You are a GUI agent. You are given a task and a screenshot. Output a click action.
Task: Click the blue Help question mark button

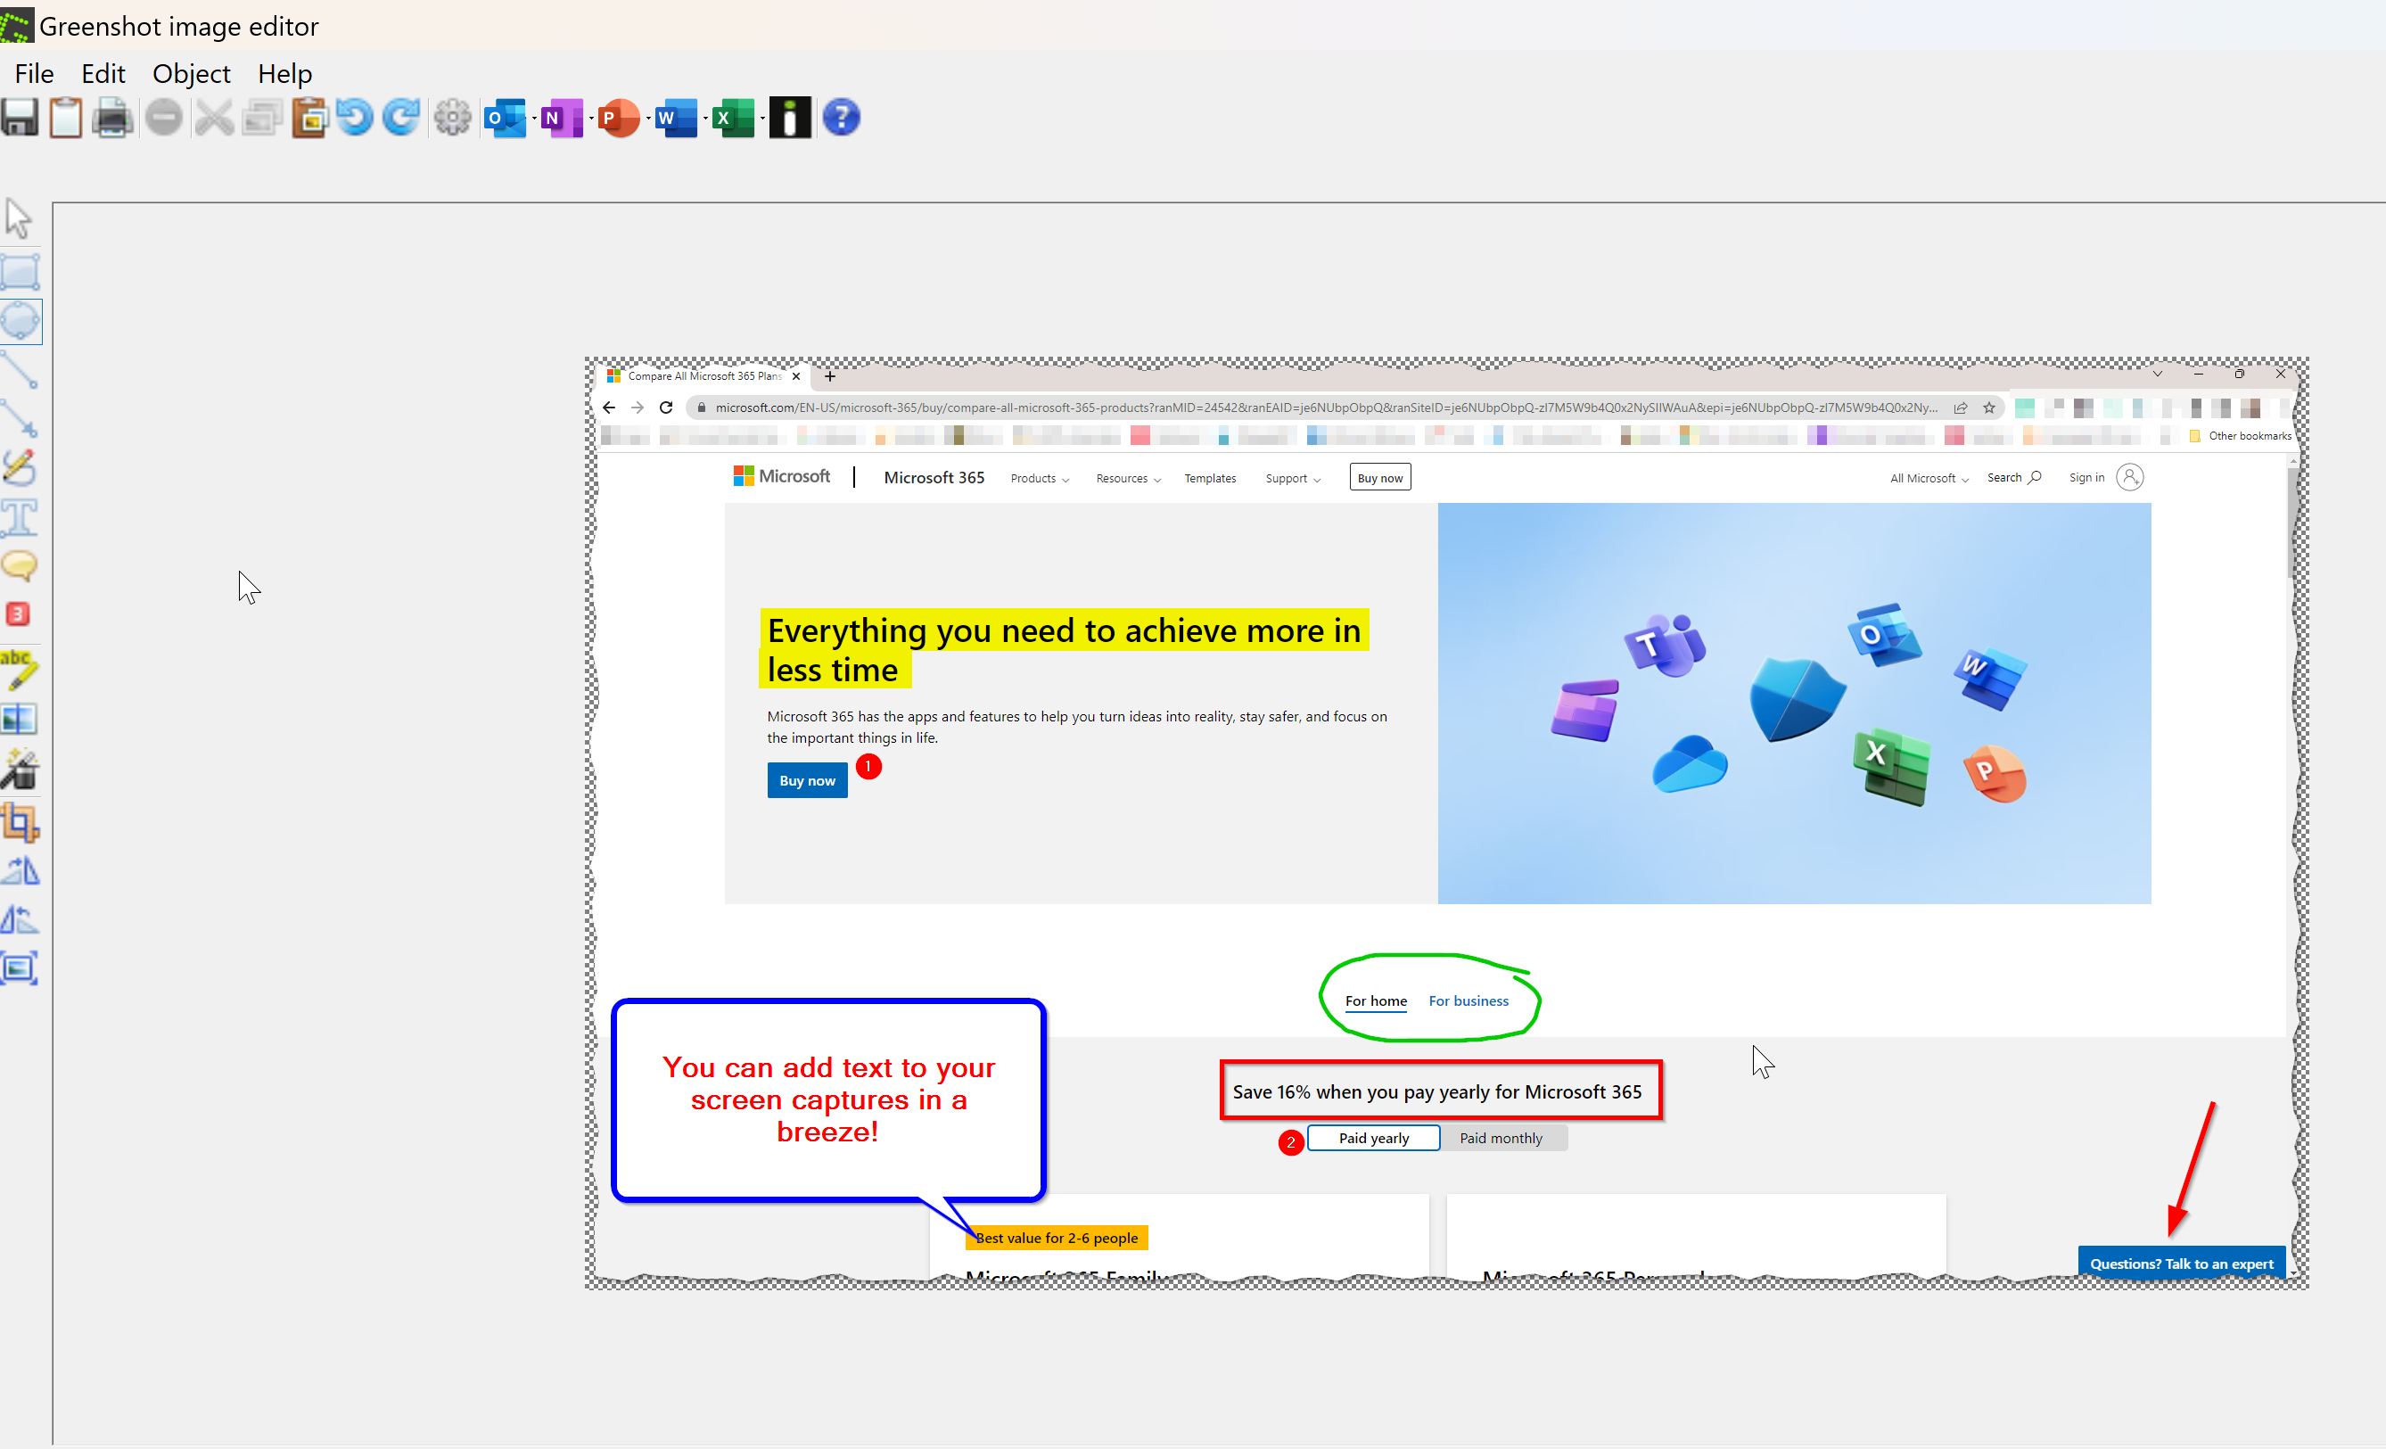[841, 119]
